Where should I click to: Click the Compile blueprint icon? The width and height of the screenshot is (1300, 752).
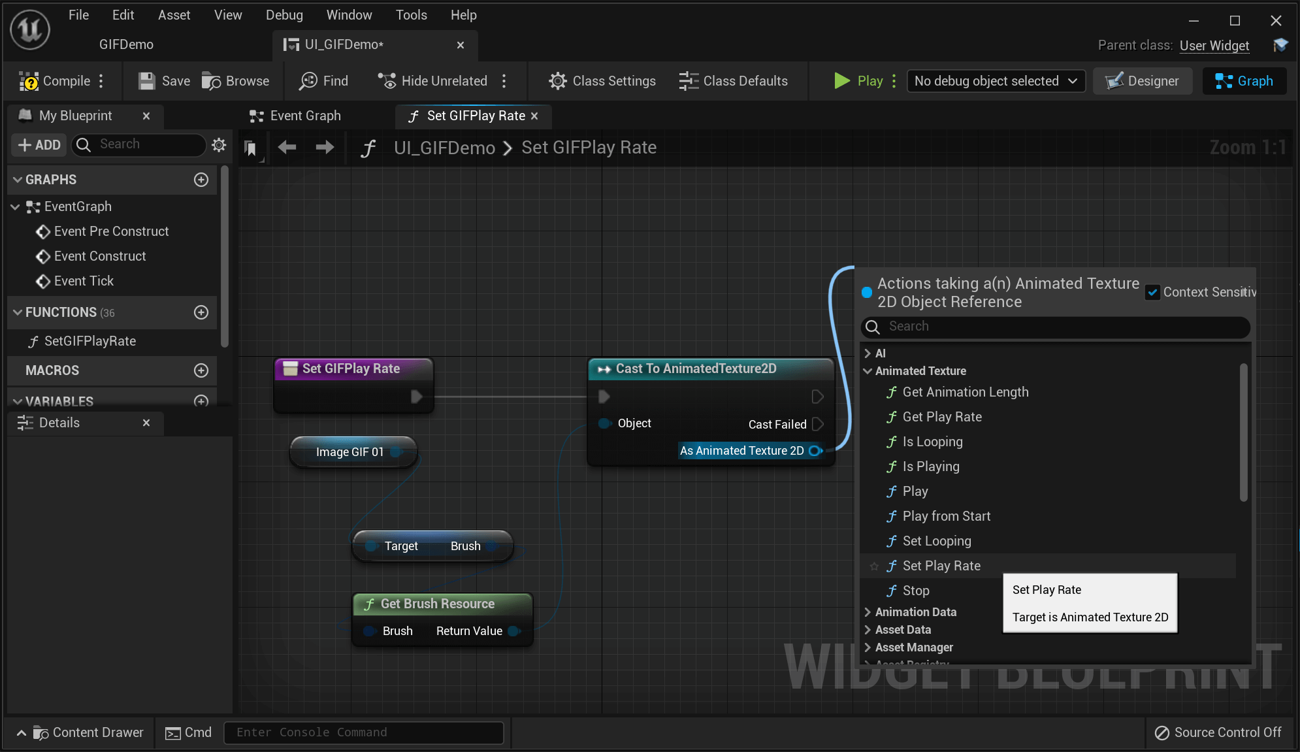point(29,81)
